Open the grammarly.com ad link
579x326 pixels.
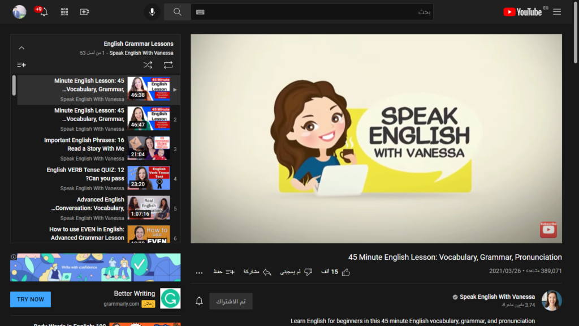coord(121,304)
